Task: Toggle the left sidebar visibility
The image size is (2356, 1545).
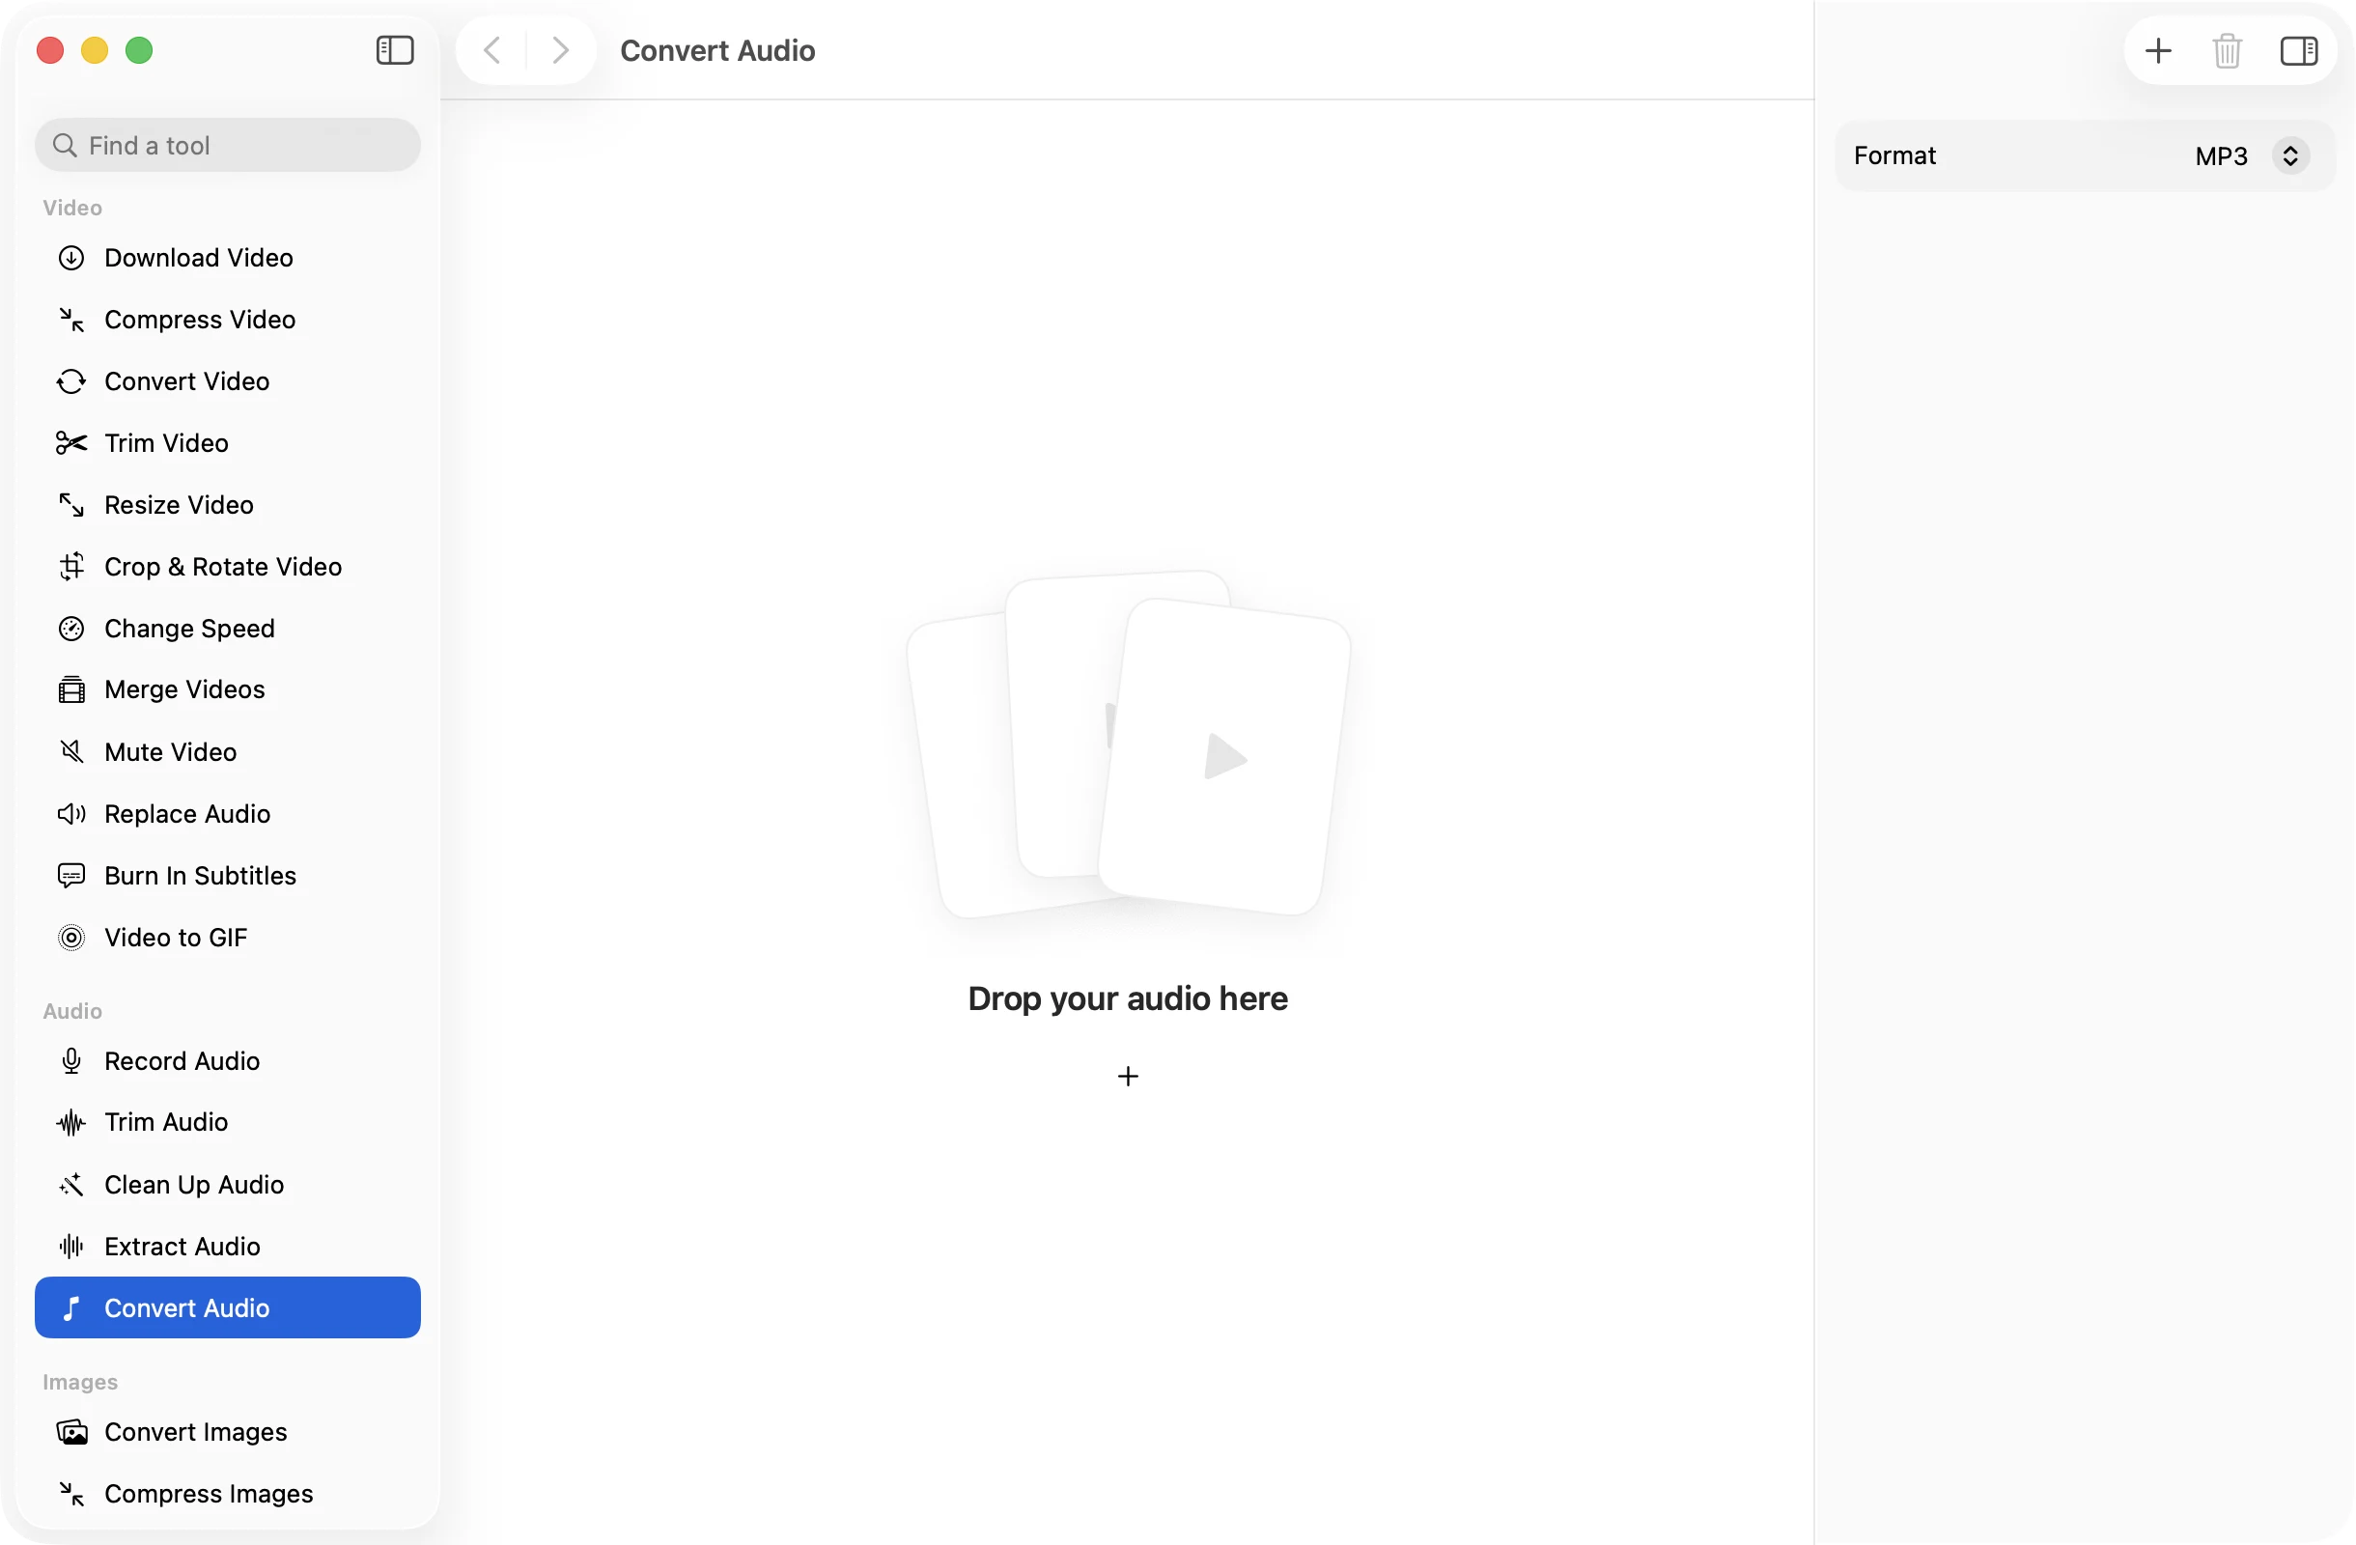Action: point(395,50)
